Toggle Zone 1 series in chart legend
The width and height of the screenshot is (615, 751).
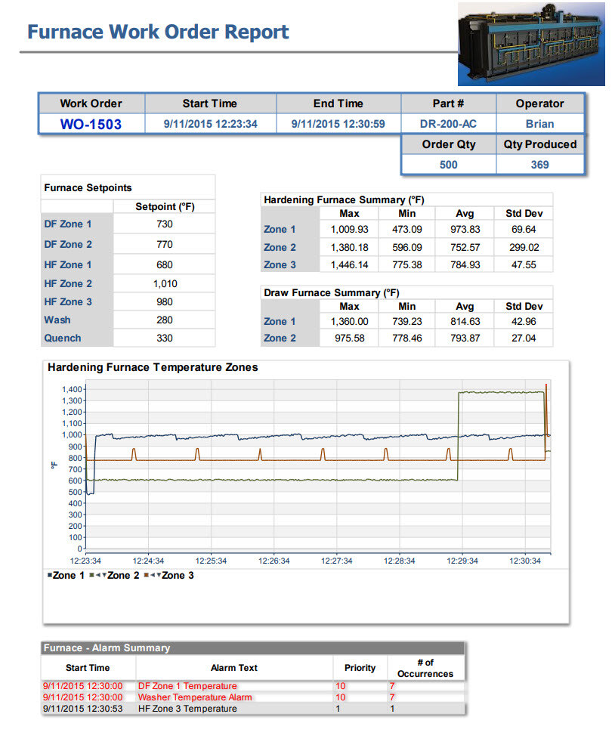pos(65,575)
